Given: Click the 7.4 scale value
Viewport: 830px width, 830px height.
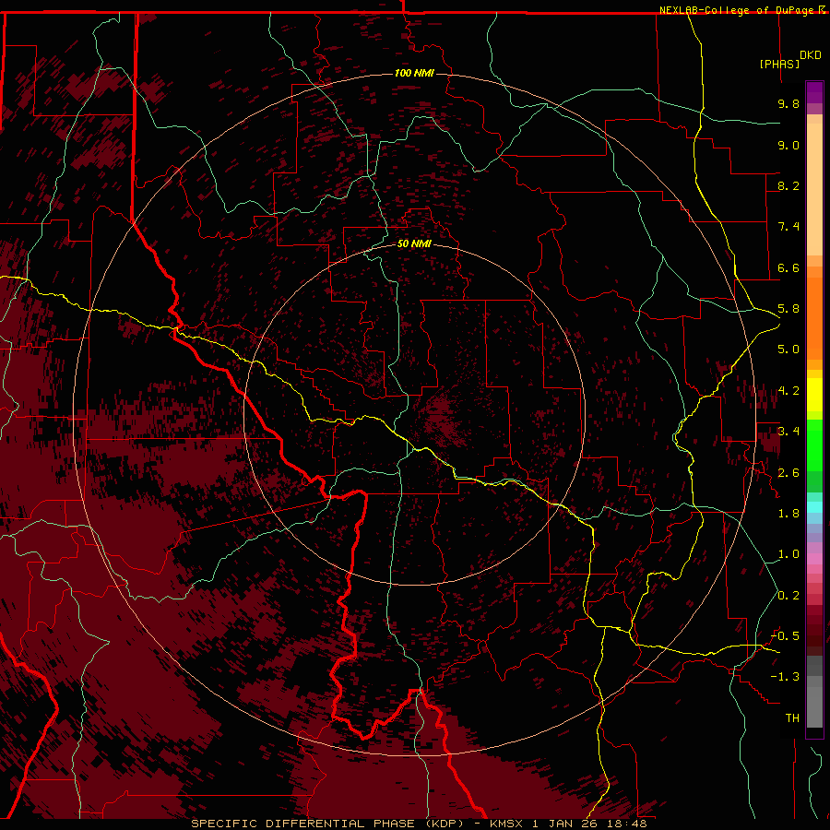Looking at the screenshot, I should 788,227.
